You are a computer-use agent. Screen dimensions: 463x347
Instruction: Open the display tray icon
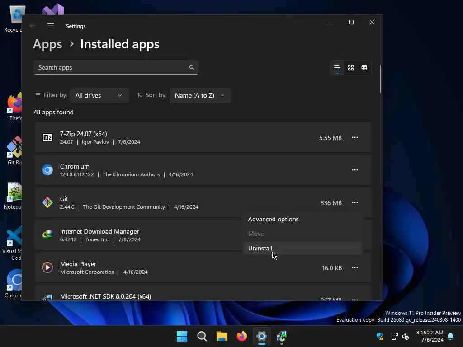(394, 336)
